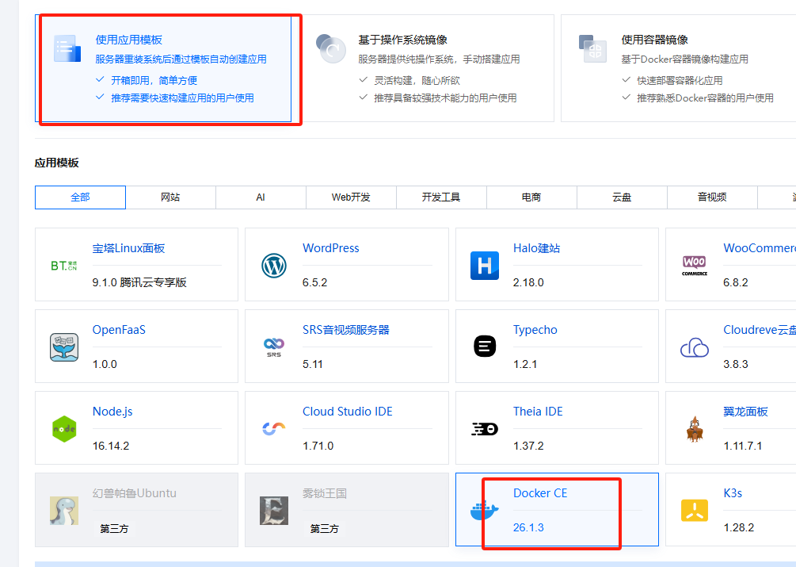The width and height of the screenshot is (796, 567).
Task: Open the 开发工具 tab
Action: [x=441, y=197]
